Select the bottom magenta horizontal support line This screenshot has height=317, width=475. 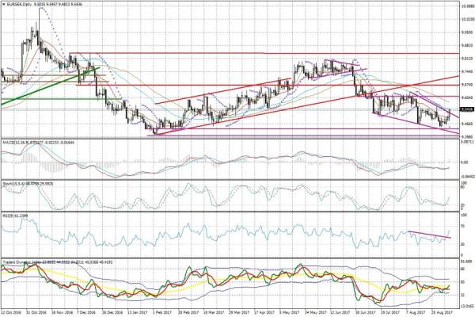click(x=301, y=130)
